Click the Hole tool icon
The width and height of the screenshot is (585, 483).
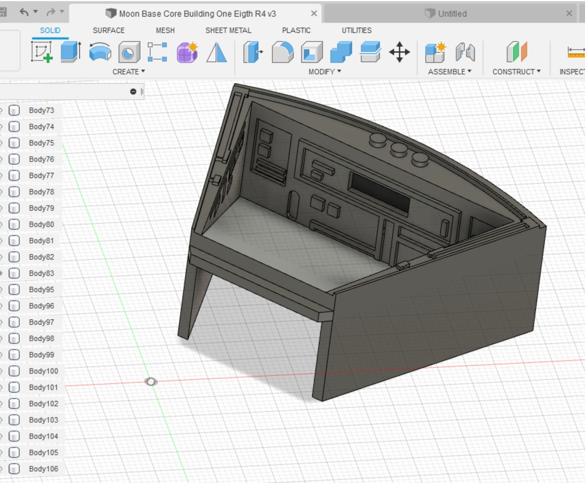pos(129,52)
